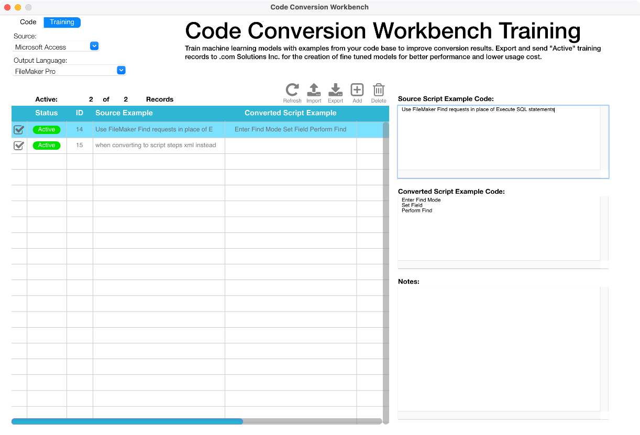Click the Import records icon

coord(314,90)
